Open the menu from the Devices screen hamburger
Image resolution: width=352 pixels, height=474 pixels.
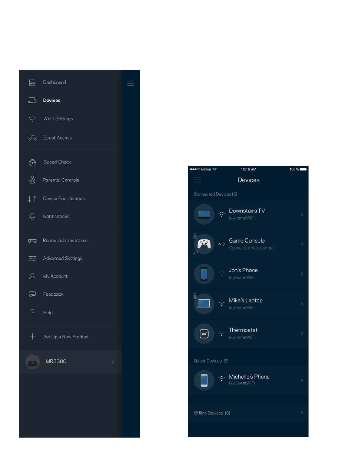(197, 180)
